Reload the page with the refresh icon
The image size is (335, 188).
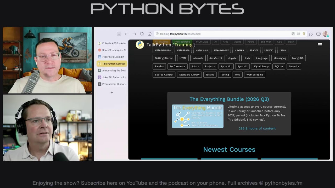click(x=142, y=34)
